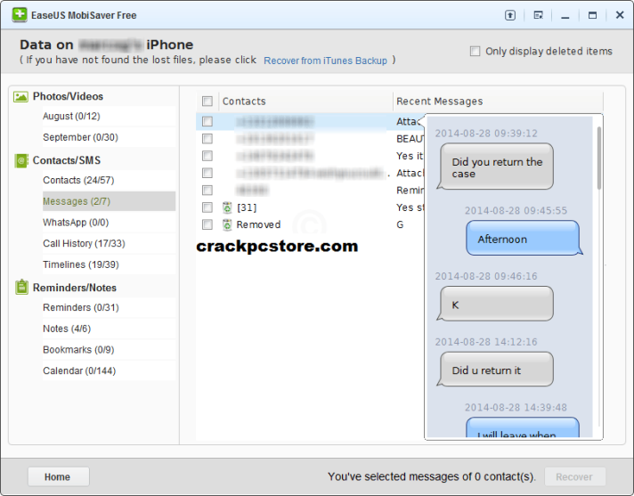Image resolution: width=634 pixels, height=496 pixels.
Task: Go back with the Home button
Action: [x=58, y=477]
